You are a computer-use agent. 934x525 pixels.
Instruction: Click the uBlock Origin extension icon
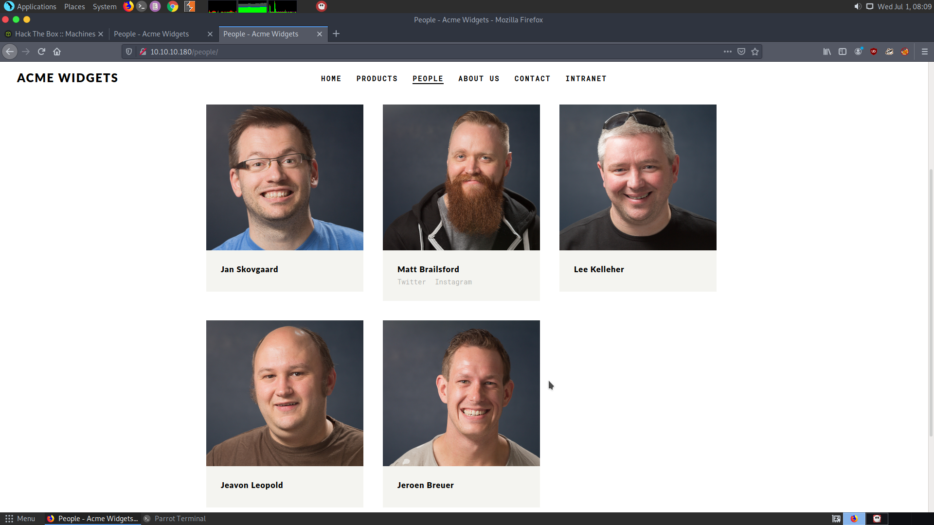tap(874, 52)
